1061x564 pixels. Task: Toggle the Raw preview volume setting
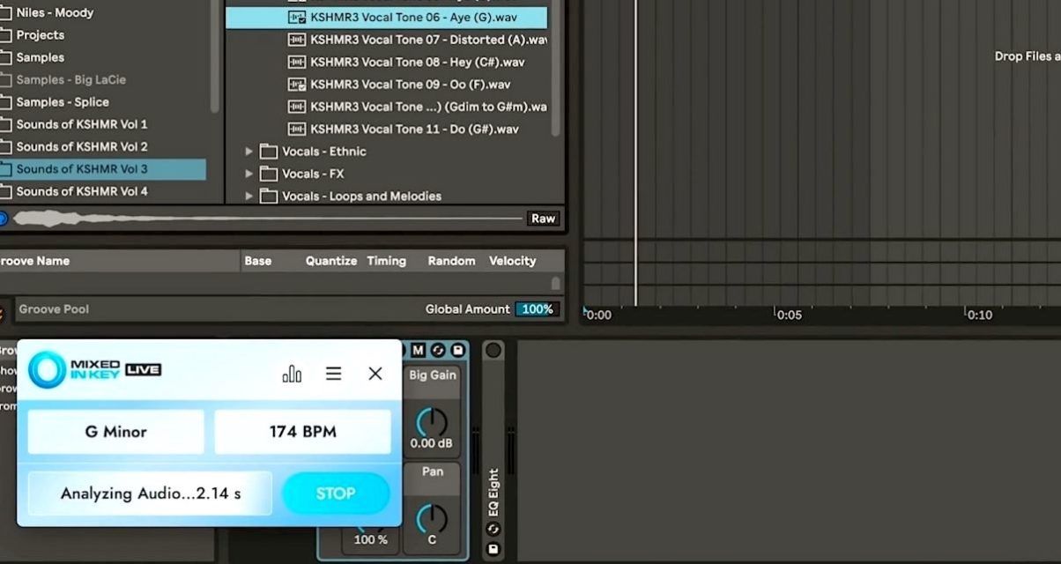(x=542, y=218)
